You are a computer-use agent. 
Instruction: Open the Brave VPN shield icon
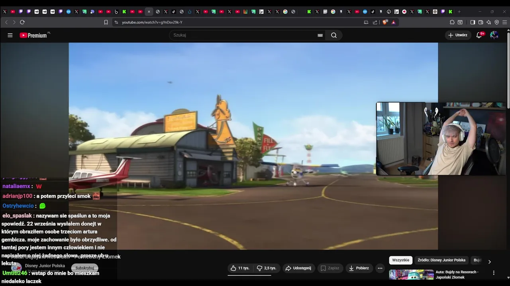[x=496, y=22]
